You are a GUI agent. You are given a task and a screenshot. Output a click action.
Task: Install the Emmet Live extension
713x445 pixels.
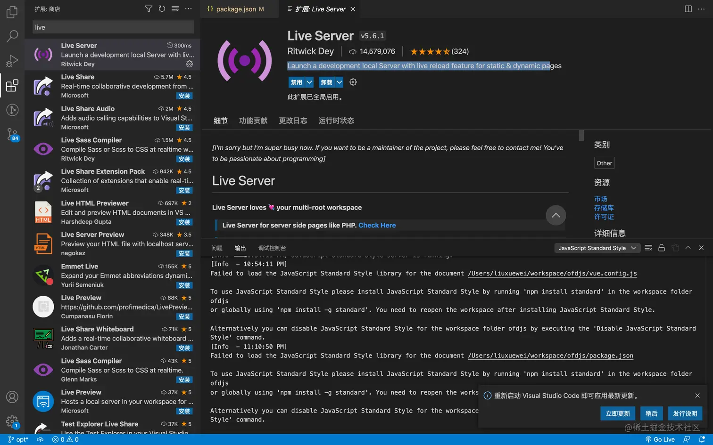tap(184, 285)
